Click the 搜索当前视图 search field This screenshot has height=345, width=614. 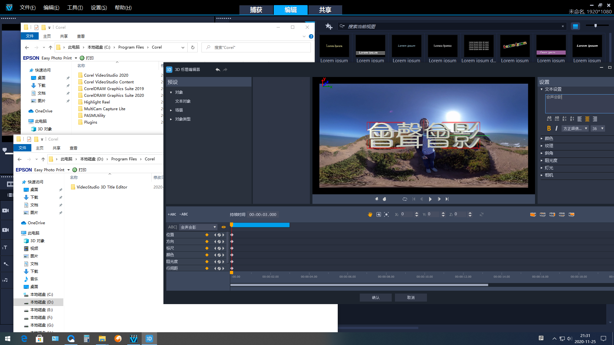[x=452, y=26]
